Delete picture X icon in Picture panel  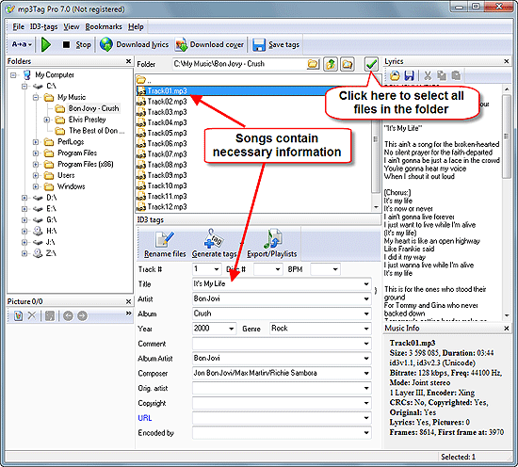point(32,316)
